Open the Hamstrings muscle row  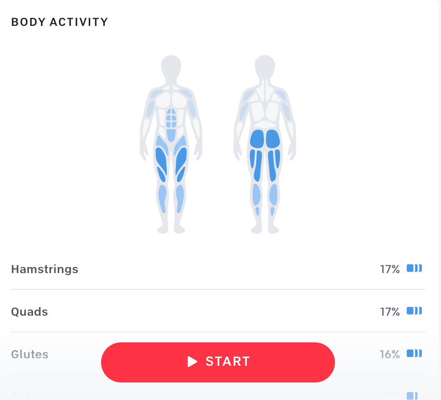click(218, 269)
